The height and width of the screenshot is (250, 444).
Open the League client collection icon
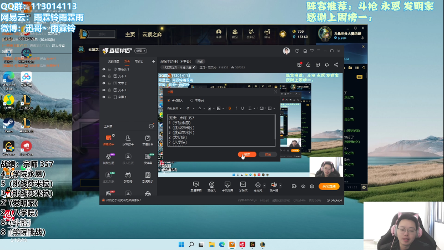[235, 34]
